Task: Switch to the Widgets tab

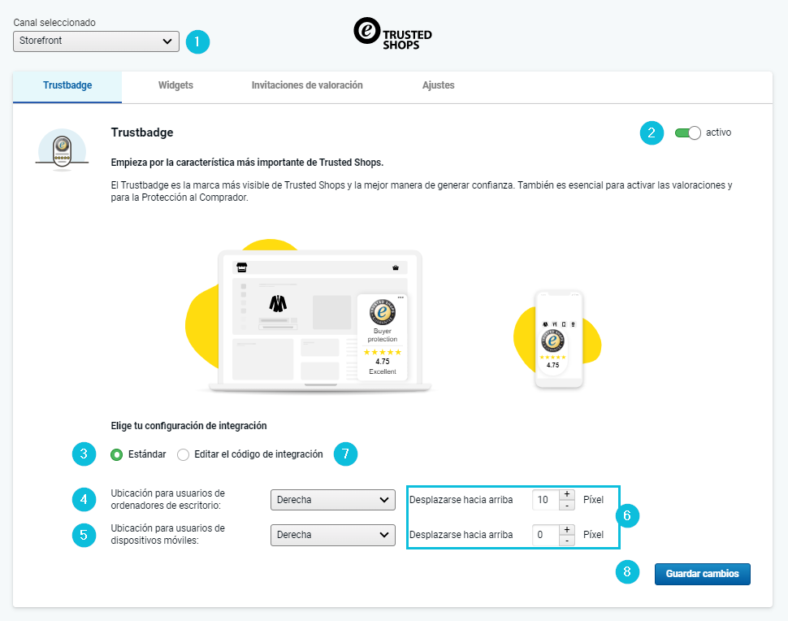Action: click(x=175, y=85)
